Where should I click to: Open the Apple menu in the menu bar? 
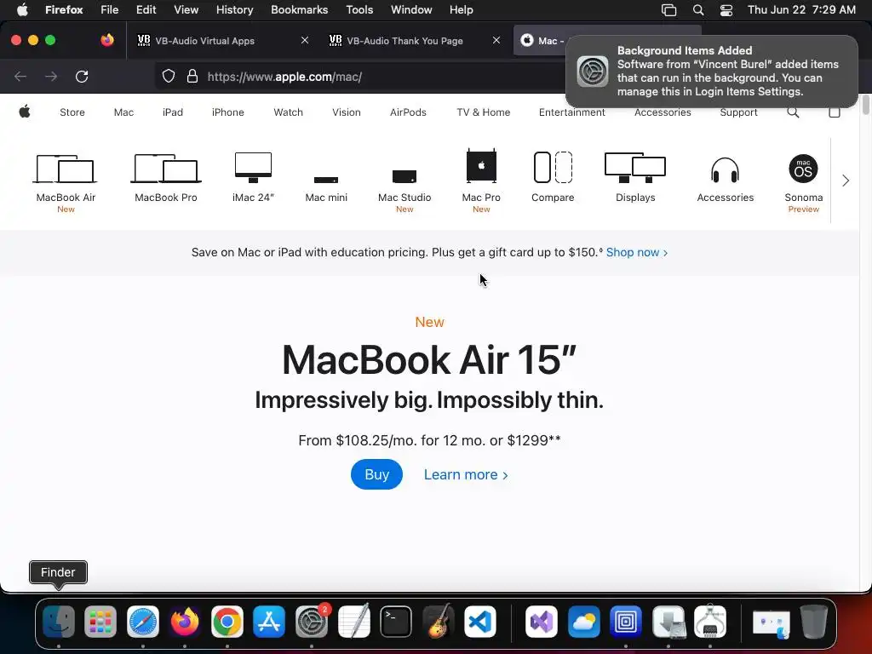tap(22, 9)
